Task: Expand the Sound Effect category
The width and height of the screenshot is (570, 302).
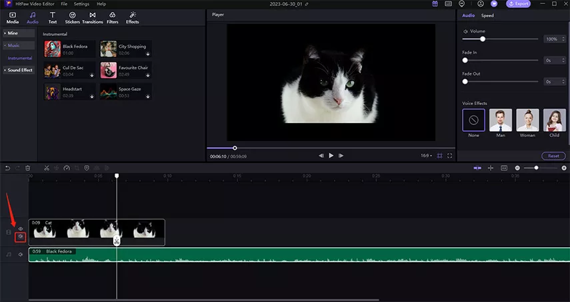Action: pos(19,70)
